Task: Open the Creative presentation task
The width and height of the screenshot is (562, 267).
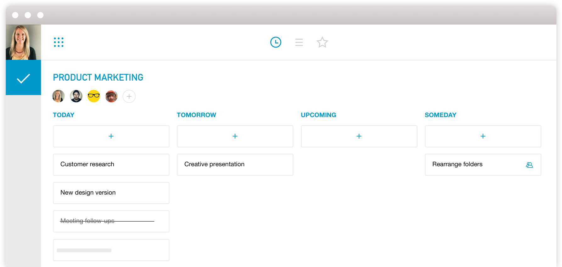Action: coord(235,164)
